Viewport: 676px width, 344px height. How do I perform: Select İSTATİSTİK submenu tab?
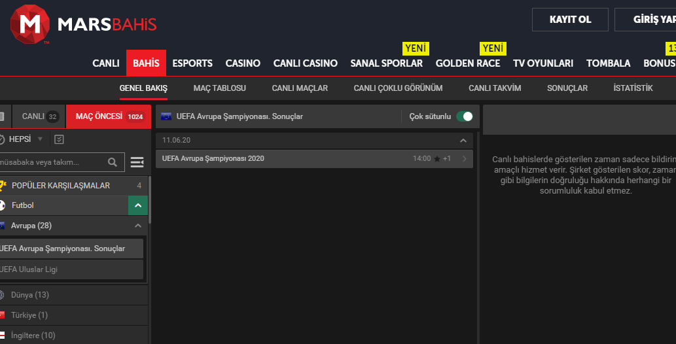633,88
